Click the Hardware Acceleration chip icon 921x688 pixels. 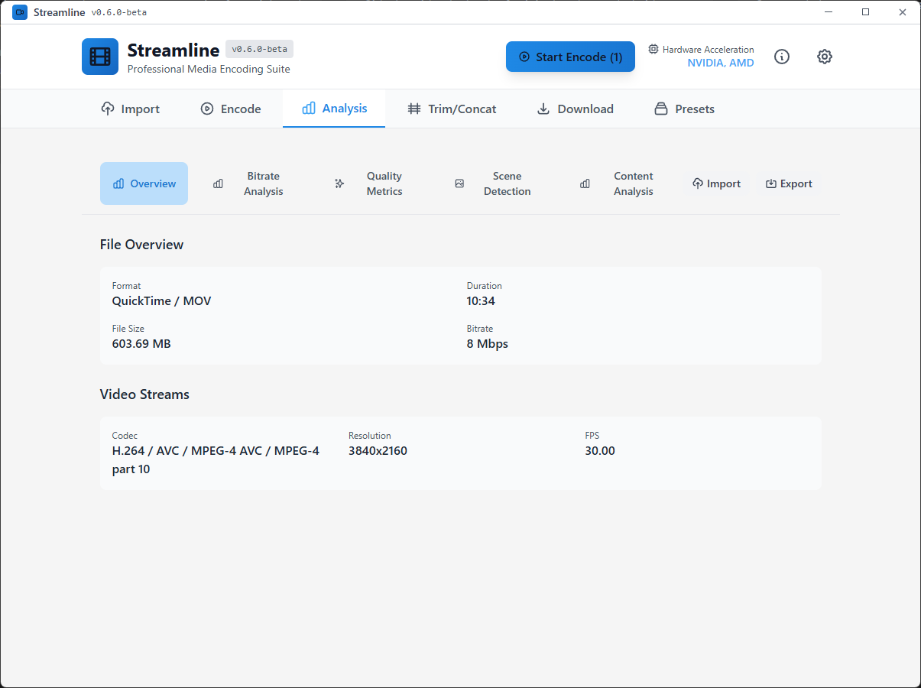click(x=653, y=49)
